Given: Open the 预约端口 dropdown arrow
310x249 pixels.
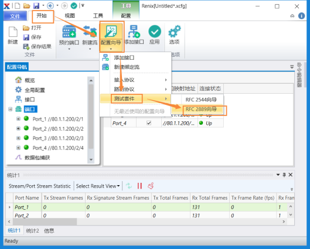Looking at the screenshot, I should [69, 49].
